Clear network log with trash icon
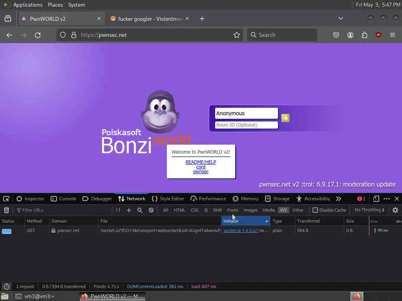Image resolution: width=402 pixels, height=301 pixels. pos(6,210)
